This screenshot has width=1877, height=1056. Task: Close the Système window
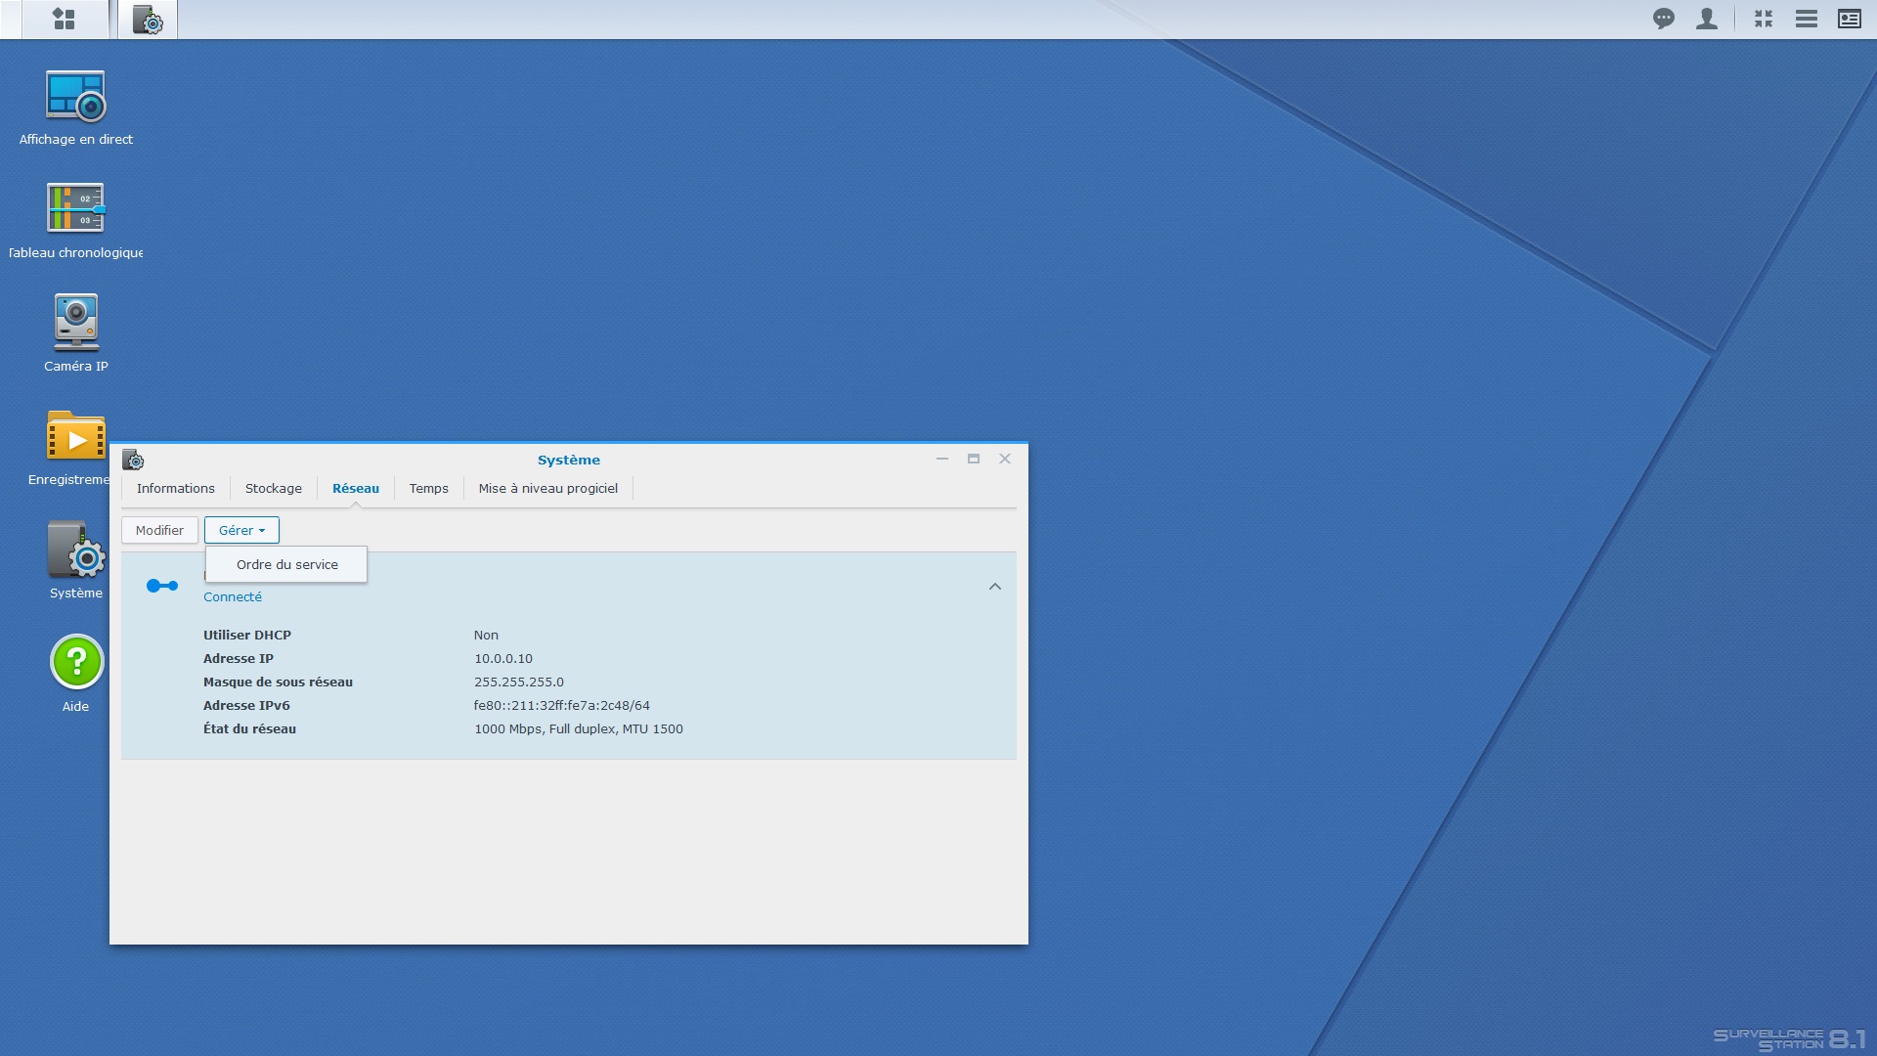click(x=1005, y=459)
